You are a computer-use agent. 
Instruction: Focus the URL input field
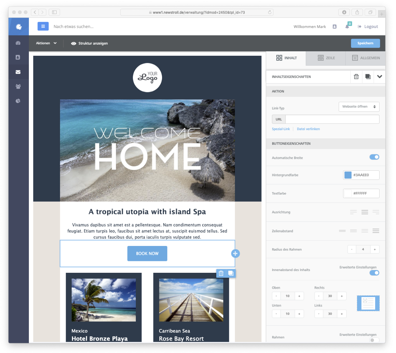(332, 119)
